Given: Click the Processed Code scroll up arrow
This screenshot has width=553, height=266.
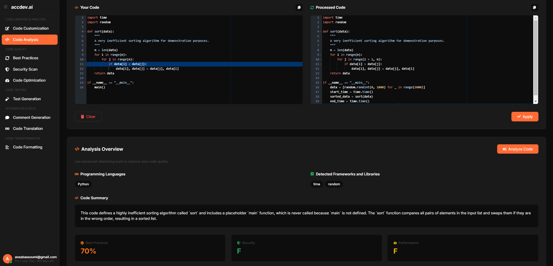Looking at the screenshot, I should 536,18.
